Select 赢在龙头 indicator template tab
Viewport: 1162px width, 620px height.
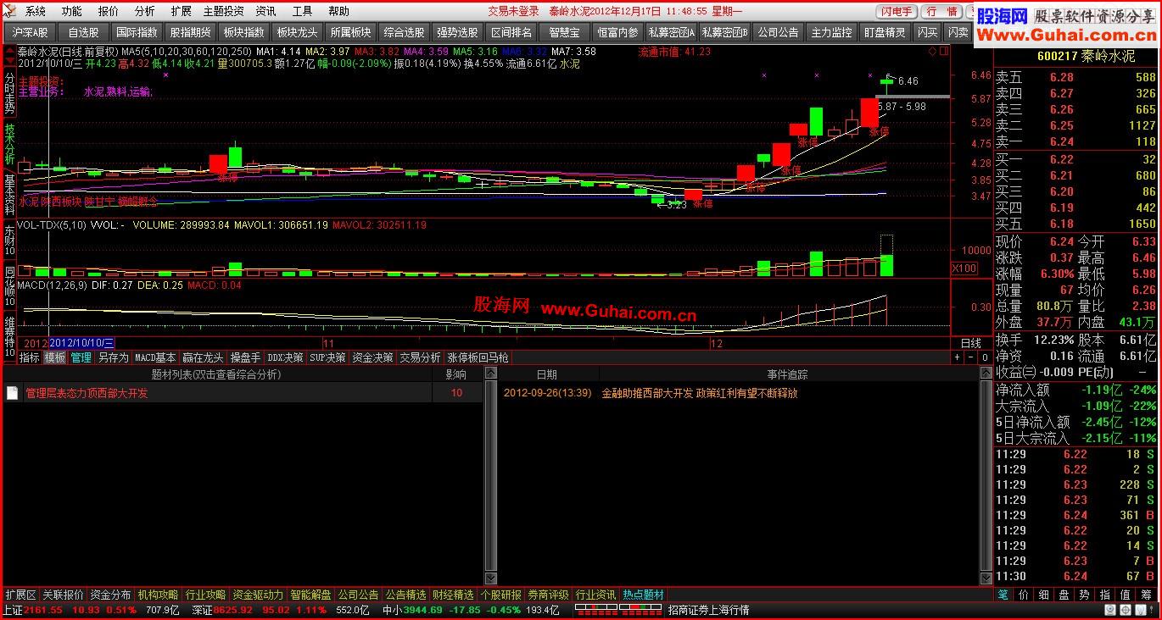[x=204, y=357]
